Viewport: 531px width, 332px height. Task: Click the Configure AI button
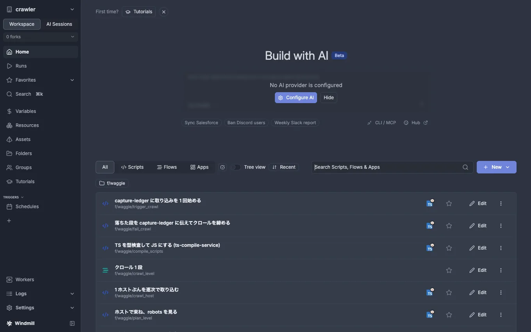click(296, 98)
